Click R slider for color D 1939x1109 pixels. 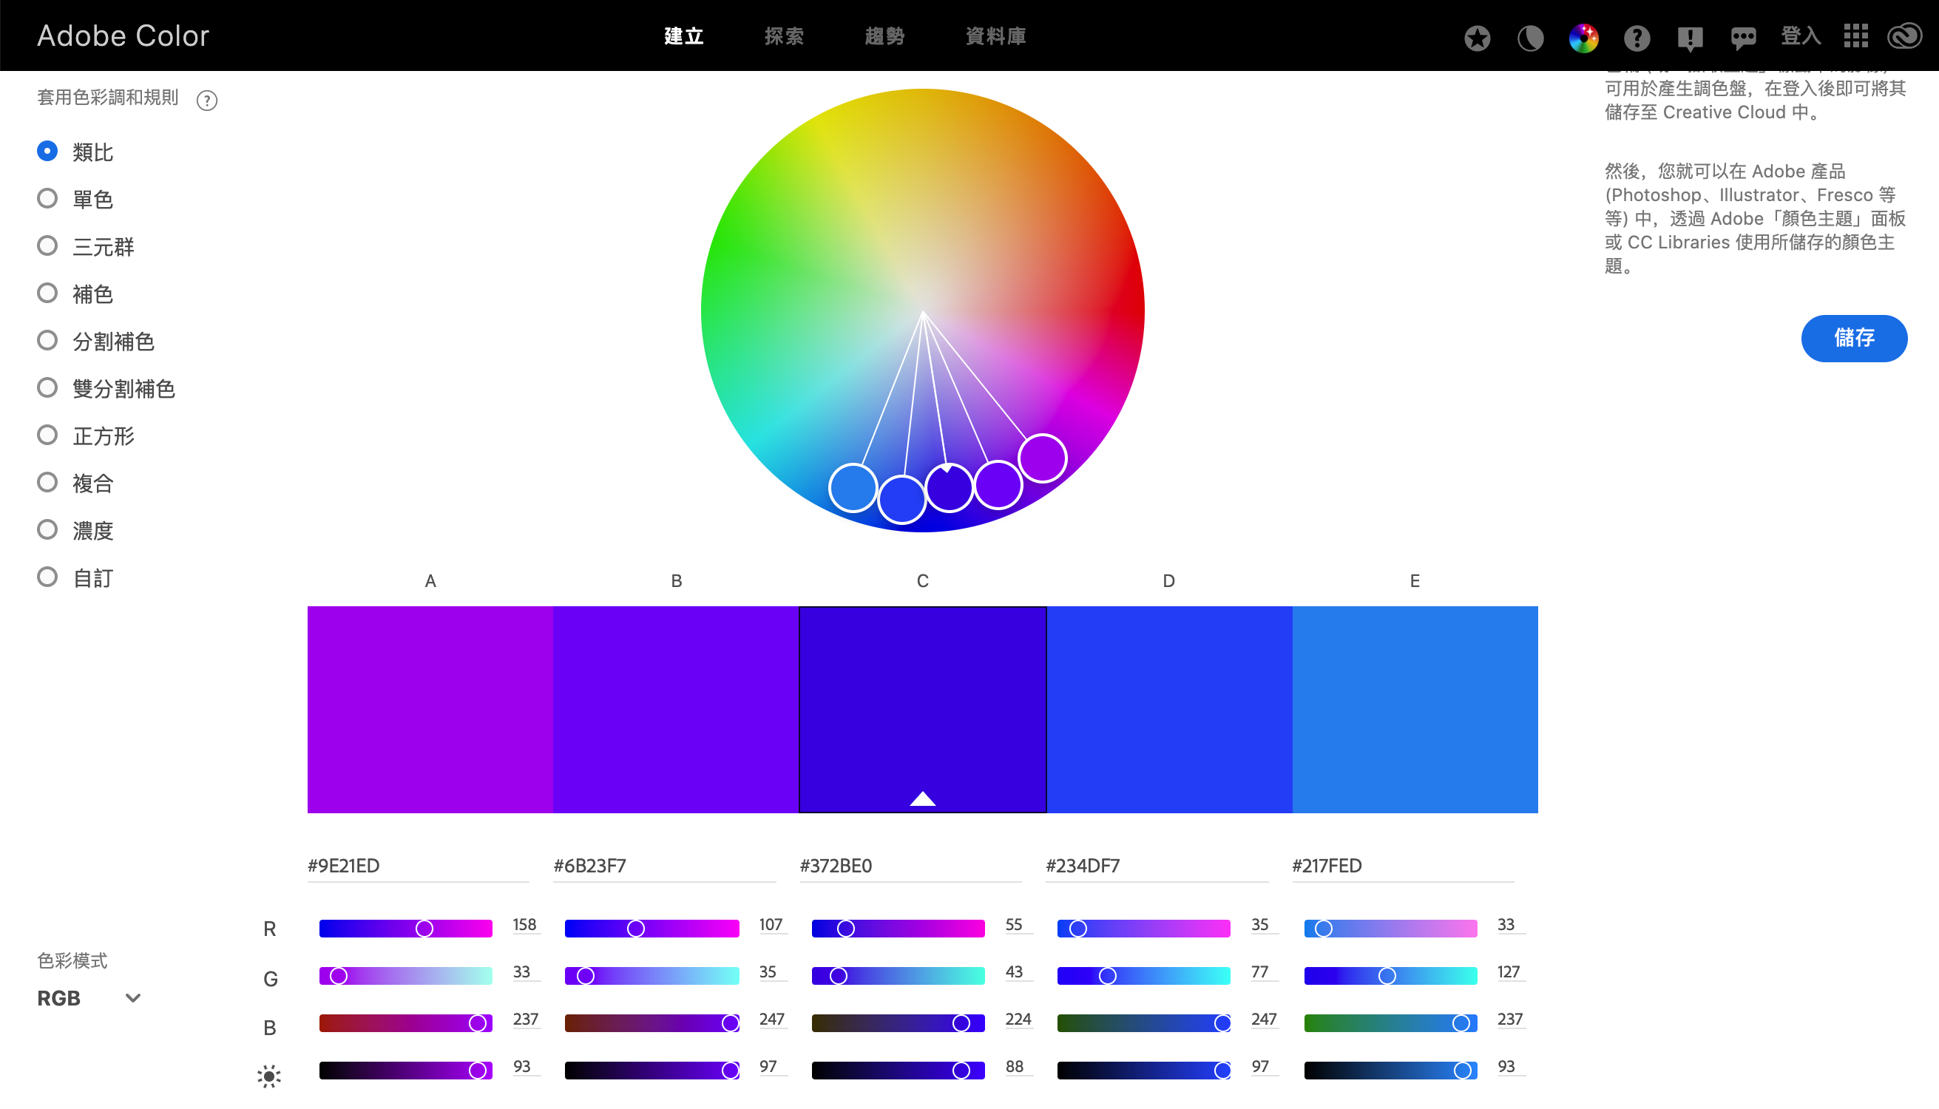(x=1143, y=928)
